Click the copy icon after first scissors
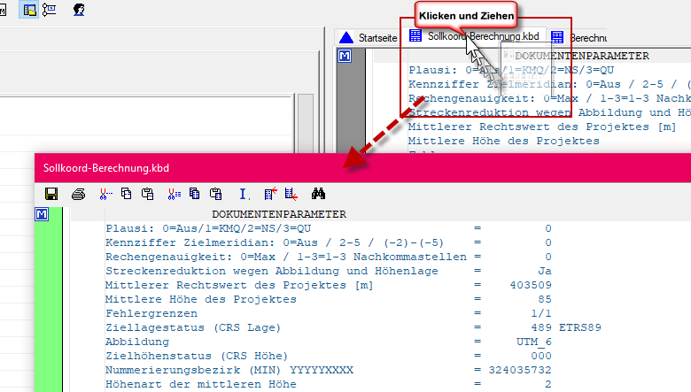Viewport: 691px width, 392px height. [x=126, y=193]
